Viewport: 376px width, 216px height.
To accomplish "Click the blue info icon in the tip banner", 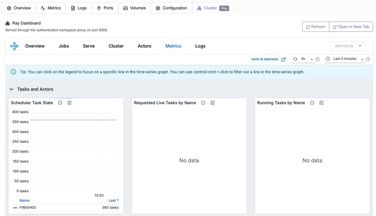I will (13, 72).
